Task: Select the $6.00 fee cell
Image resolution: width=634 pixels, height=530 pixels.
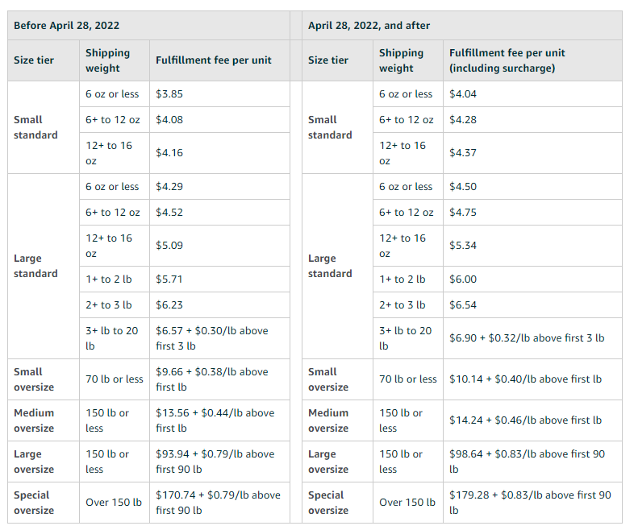Action: coord(463,279)
